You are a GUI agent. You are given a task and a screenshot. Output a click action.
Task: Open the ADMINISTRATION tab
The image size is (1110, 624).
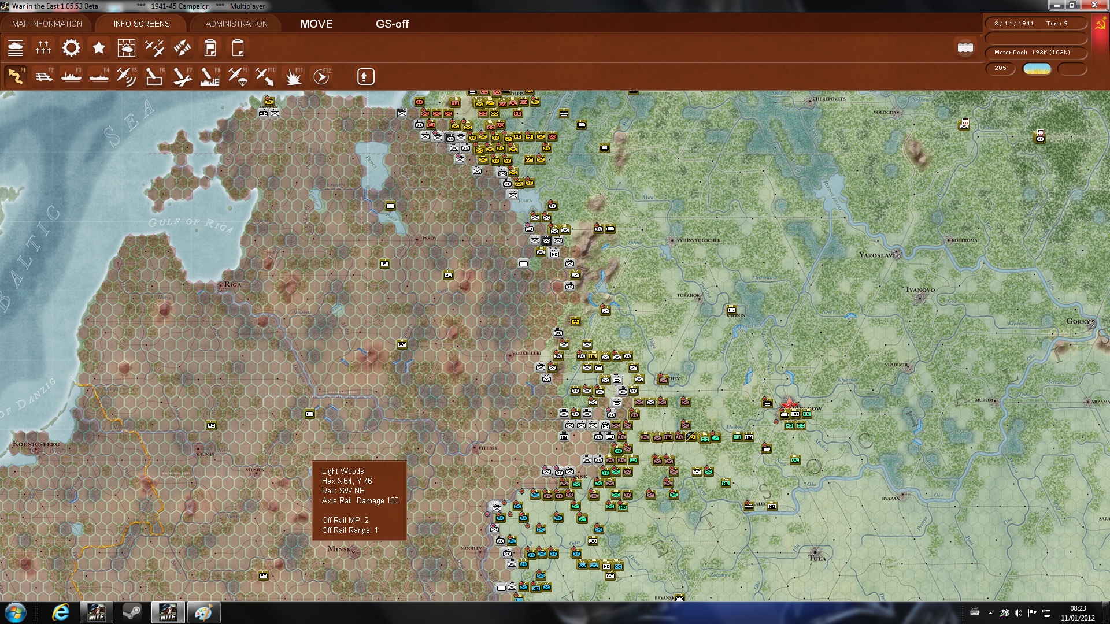click(x=236, y=24)
